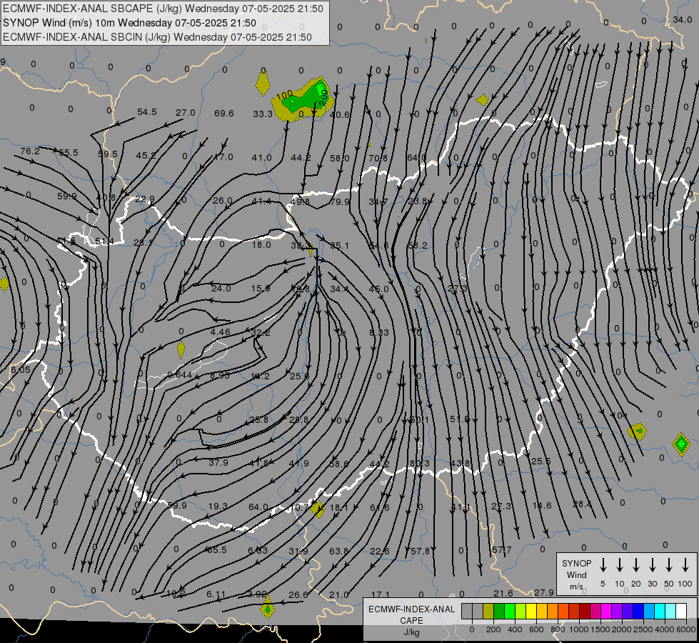This screenshot has width=699, height=643.
Task: Click the map value 22.9
Action: [144, 199]
